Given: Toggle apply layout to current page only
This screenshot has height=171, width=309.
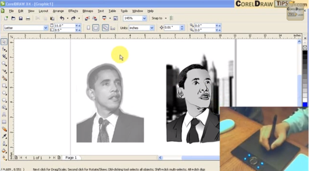Looking at the screenshot, I should tap(113, 28).
